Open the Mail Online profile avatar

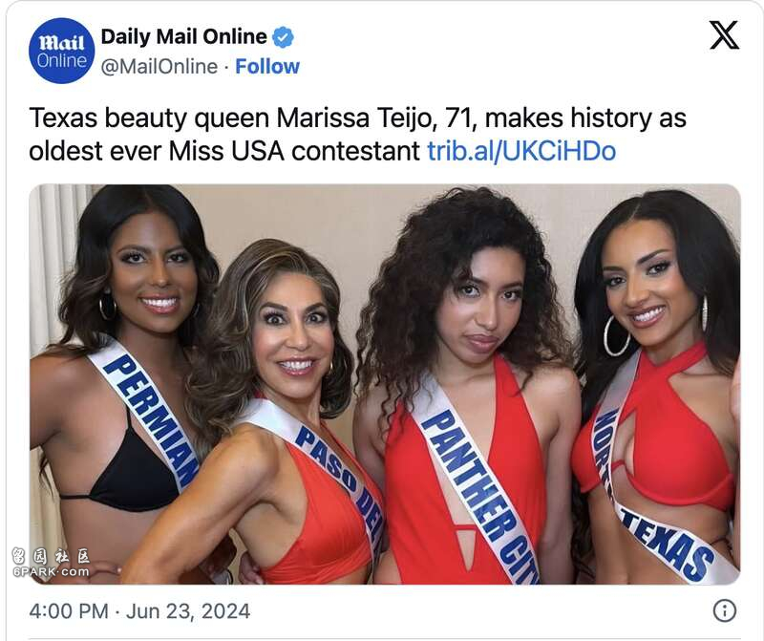[61, 51]
